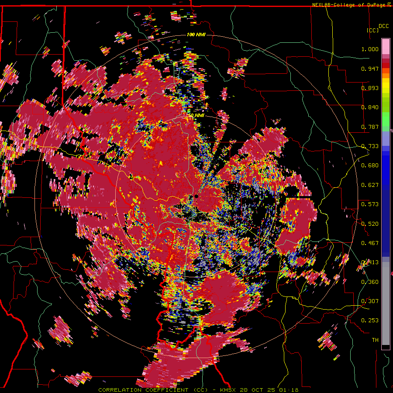Click the NEXLAB-College of DuPage credit text

(349, 5)
